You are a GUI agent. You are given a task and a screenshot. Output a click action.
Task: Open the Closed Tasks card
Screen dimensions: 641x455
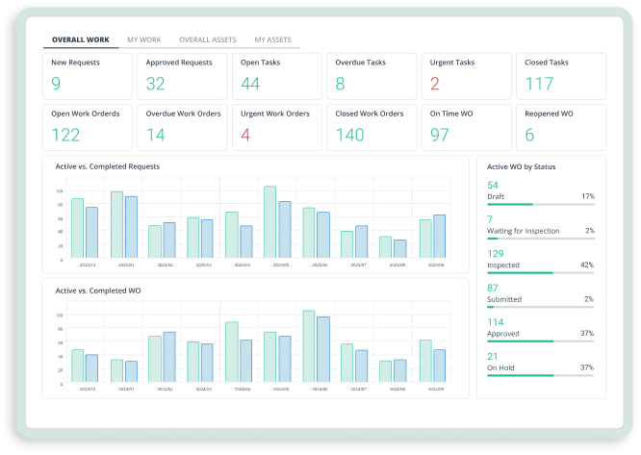point(561,75)
